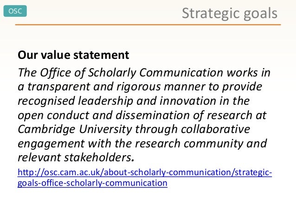Click the 'Strategic goals' slide title
Screen dimensions: 296x222
pyautogui.click(x=229, y=13)
